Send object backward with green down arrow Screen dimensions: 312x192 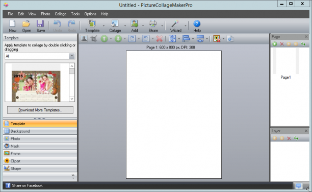[x=118, y=38]
